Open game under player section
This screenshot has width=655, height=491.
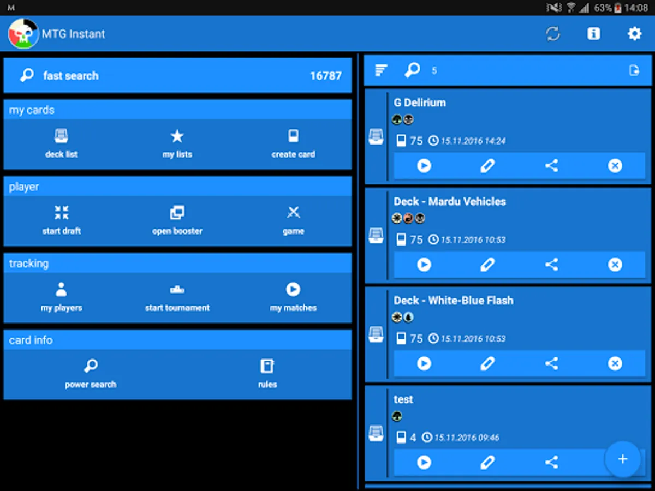pos(293,221)
